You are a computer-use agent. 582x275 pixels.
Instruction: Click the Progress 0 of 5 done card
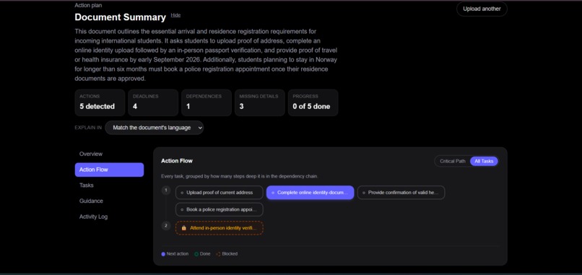(x=313, y=102)
